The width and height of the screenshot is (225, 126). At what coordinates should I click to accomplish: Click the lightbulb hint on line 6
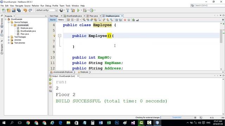[x=54, y=36]
